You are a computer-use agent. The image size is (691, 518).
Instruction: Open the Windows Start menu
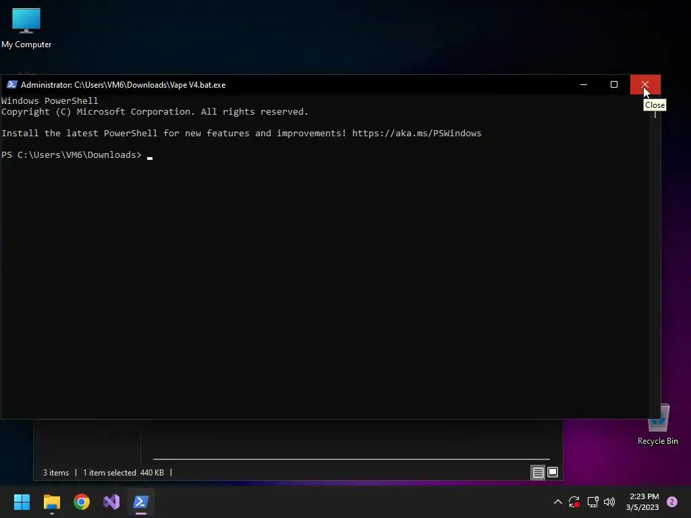[22, 502]
